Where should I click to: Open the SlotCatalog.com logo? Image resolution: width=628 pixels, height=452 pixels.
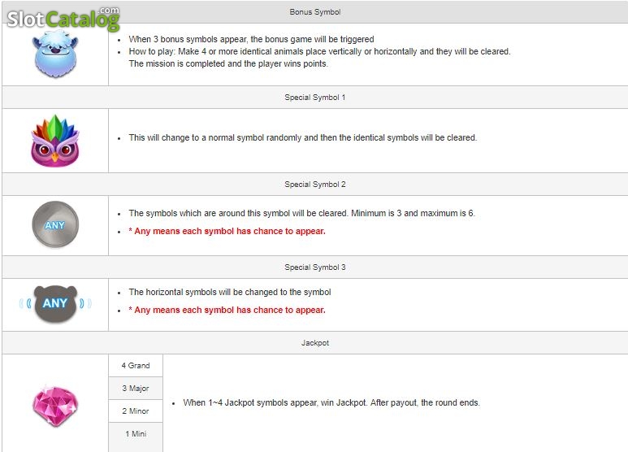coord(63,18)
